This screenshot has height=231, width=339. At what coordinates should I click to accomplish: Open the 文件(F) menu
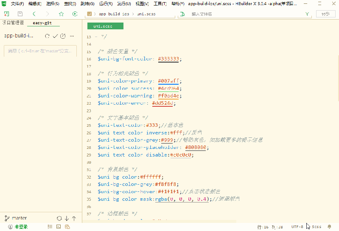click(x=17, y=4)
